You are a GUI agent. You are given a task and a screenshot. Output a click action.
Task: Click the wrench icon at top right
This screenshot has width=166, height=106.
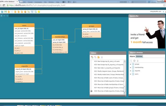pyautogui.click(x=165, y=12)
